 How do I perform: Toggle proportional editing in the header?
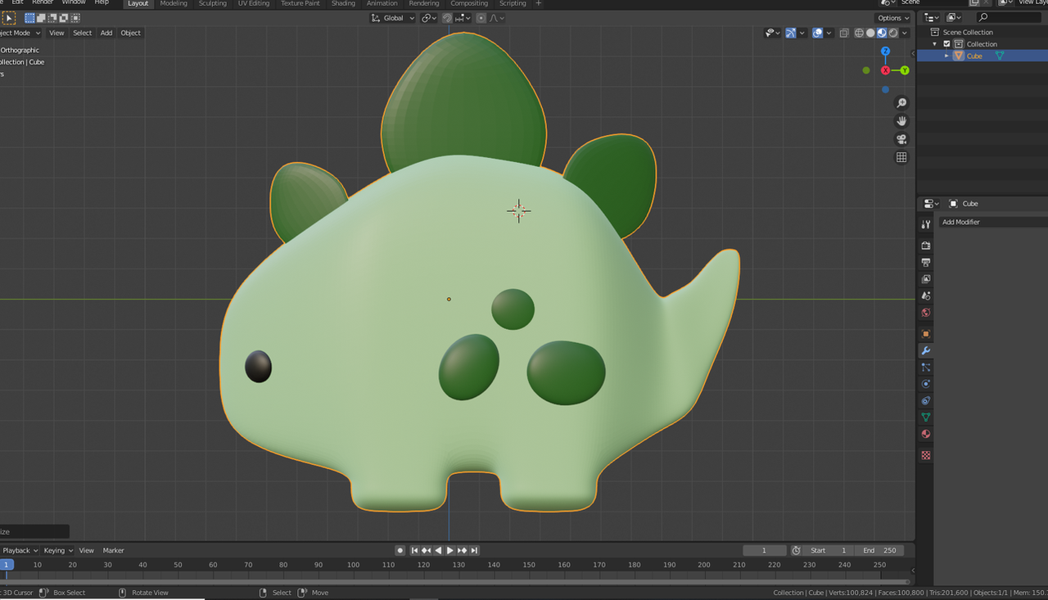(x=481, y=18)
